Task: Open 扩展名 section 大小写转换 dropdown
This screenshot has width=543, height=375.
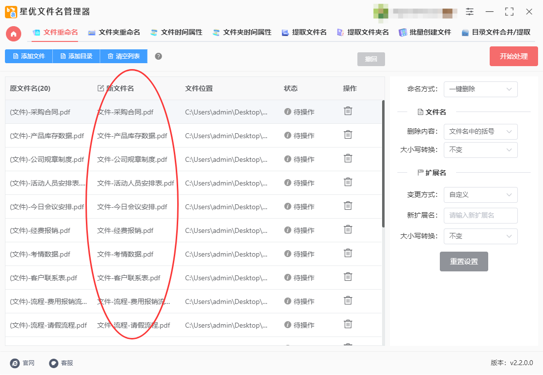Action: (481, 236)
